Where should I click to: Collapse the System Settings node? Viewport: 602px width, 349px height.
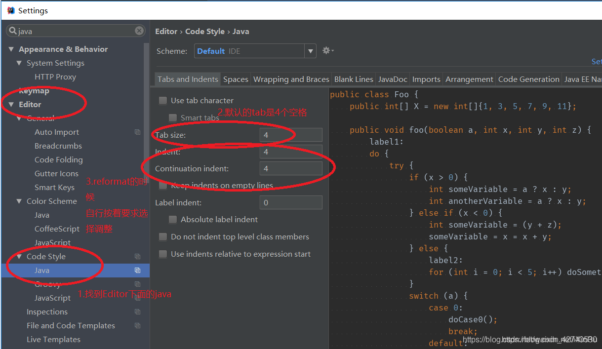point(19,63)
